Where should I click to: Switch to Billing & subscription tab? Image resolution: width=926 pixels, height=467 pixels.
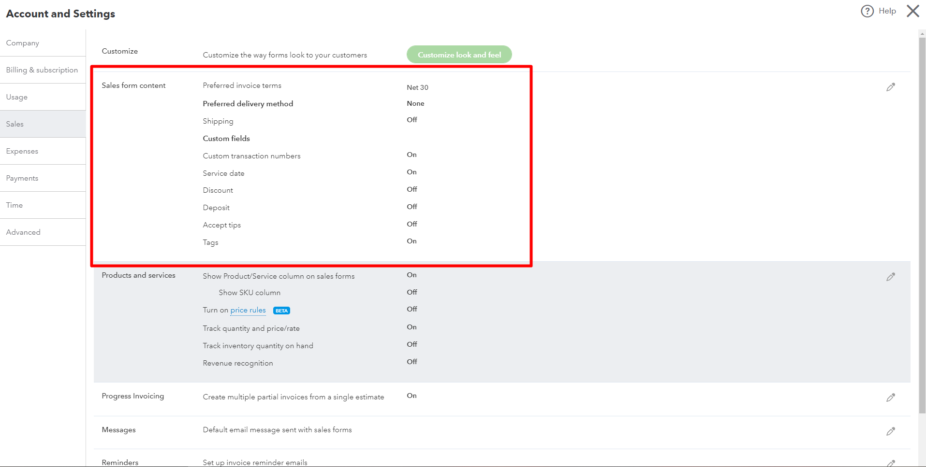(x=42, y=70)
